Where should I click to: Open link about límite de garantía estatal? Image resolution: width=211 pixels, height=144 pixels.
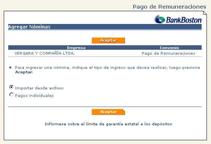[x=108, y=124]
